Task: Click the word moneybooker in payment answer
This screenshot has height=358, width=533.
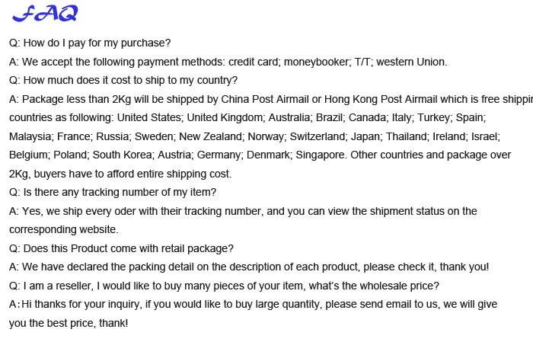Action: click(316, 62)
